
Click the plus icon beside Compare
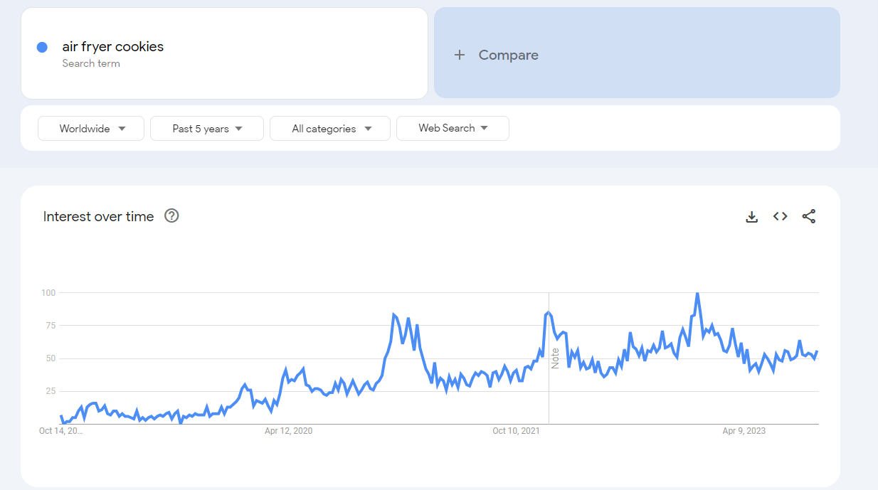pos(460,55)
